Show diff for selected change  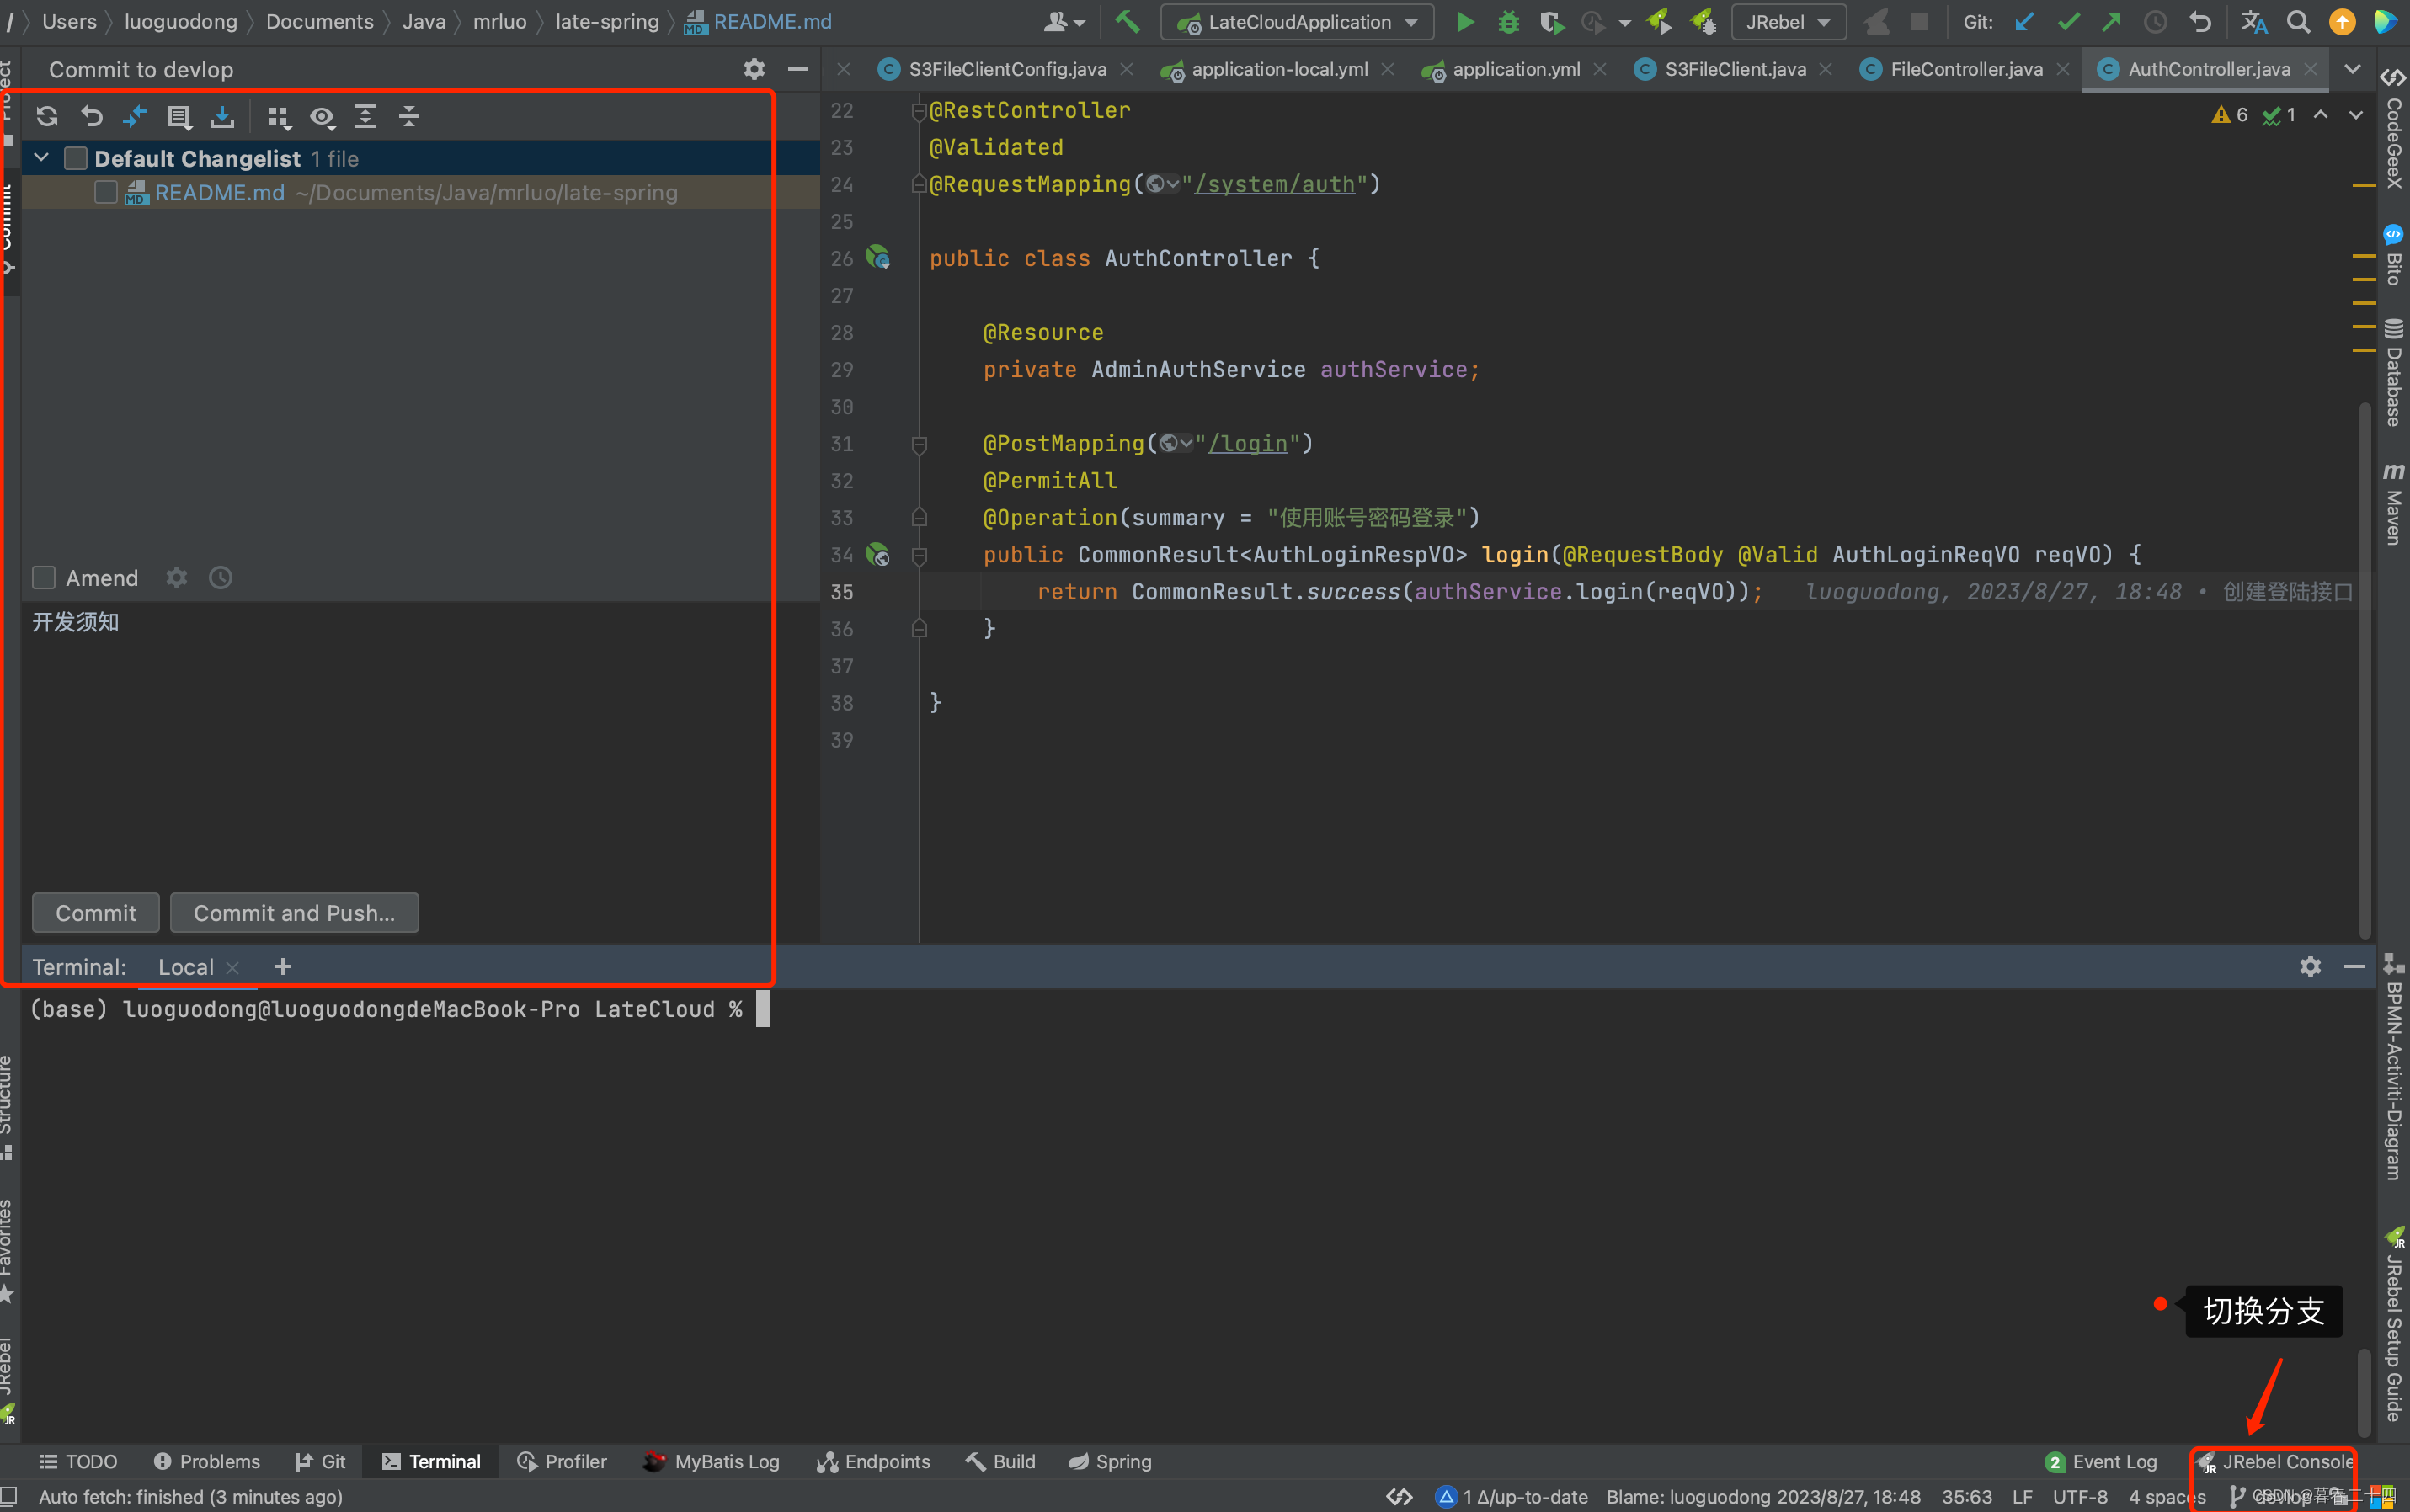[x=134, y=116]
